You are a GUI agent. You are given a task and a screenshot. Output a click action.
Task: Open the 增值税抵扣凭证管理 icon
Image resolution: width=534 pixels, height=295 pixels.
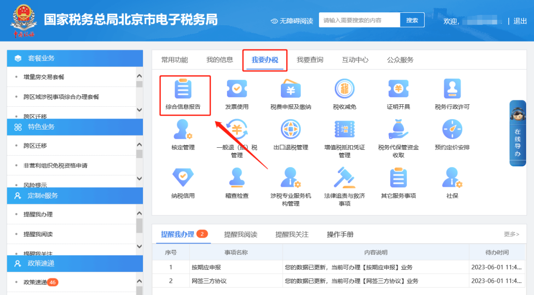[344, 129]
